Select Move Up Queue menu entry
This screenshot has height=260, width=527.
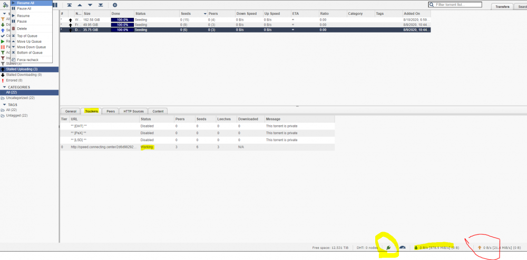31,41
